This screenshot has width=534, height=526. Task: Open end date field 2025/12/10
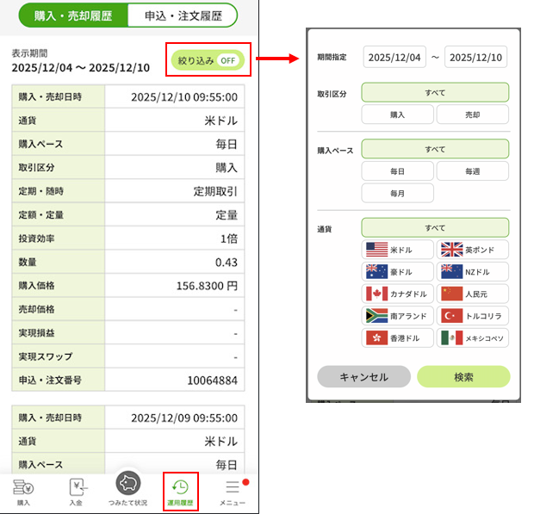tap(475, 58)
